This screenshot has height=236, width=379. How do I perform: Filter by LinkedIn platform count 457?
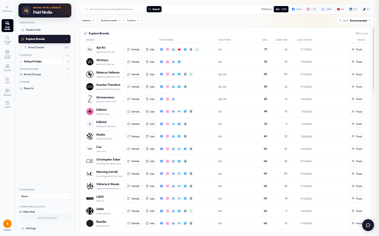353,9
